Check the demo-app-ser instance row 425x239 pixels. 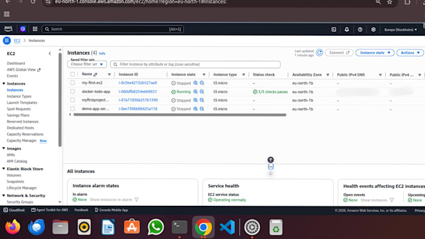(72, 108)
